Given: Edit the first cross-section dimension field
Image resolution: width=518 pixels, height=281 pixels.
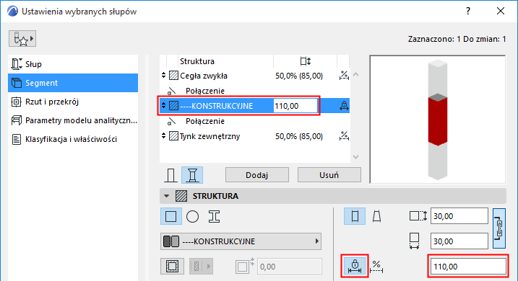Looking at the screenshot, I should click(459, 216).
